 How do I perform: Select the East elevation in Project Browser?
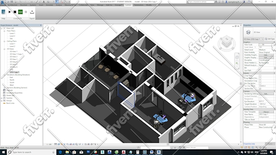tap(11, 77)
